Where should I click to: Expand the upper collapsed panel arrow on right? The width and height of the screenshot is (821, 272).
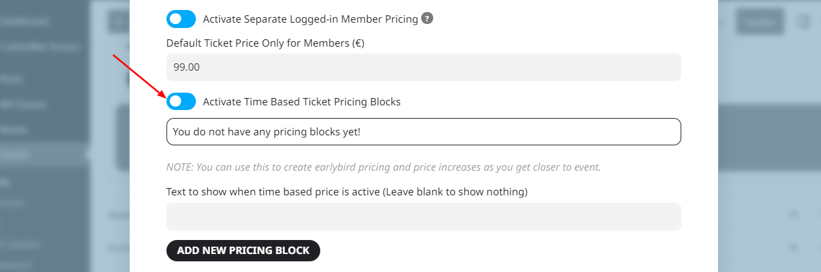[794, 214]
